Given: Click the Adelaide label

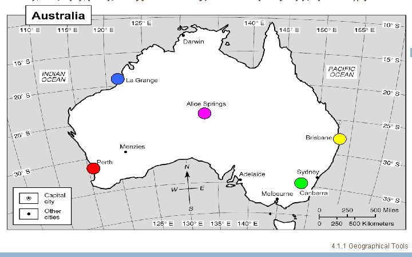Looking at the screenshot, I should pyautogui.click(x=252, y=174).
